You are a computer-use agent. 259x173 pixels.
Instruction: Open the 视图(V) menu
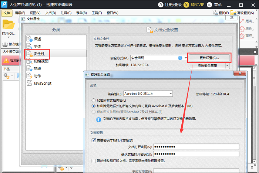click(x=35, y=13)
